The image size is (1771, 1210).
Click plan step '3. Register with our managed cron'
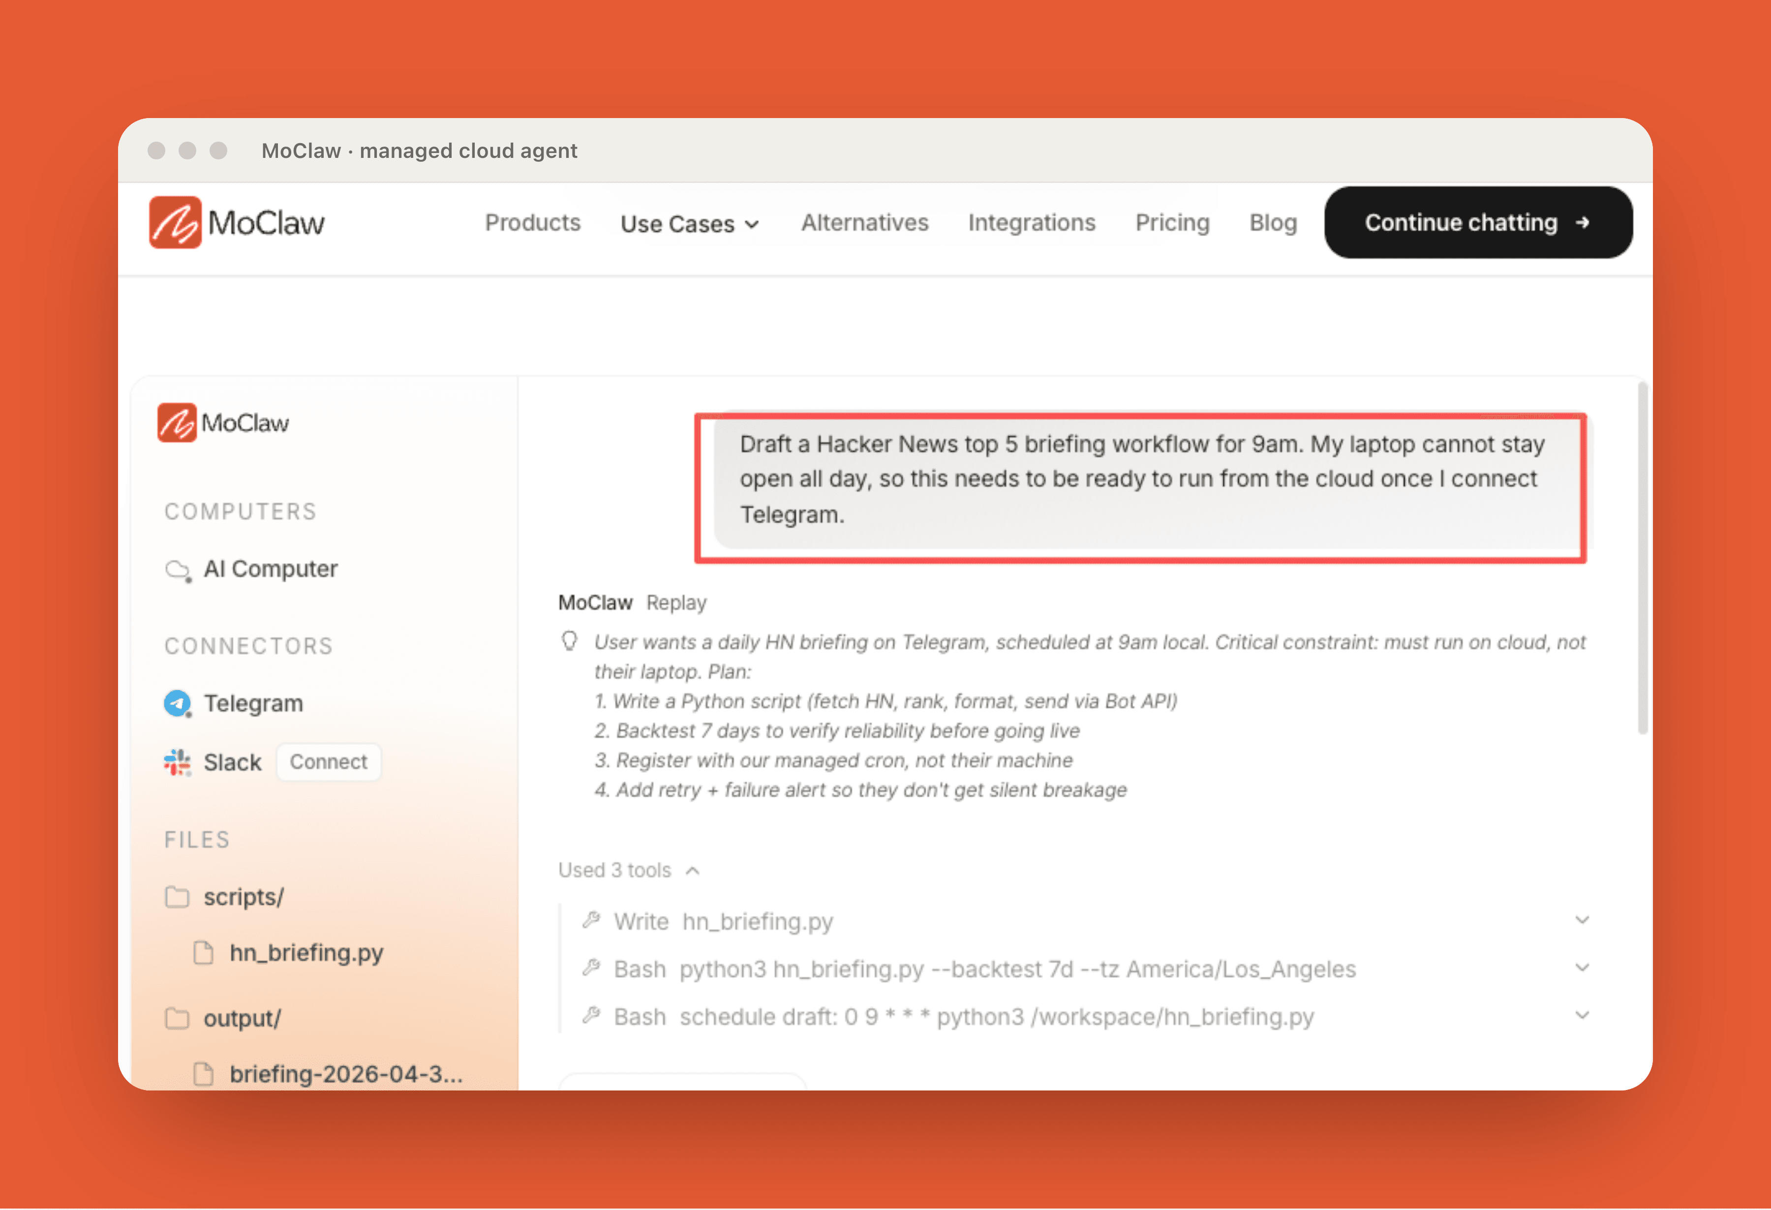coord(833,760)
